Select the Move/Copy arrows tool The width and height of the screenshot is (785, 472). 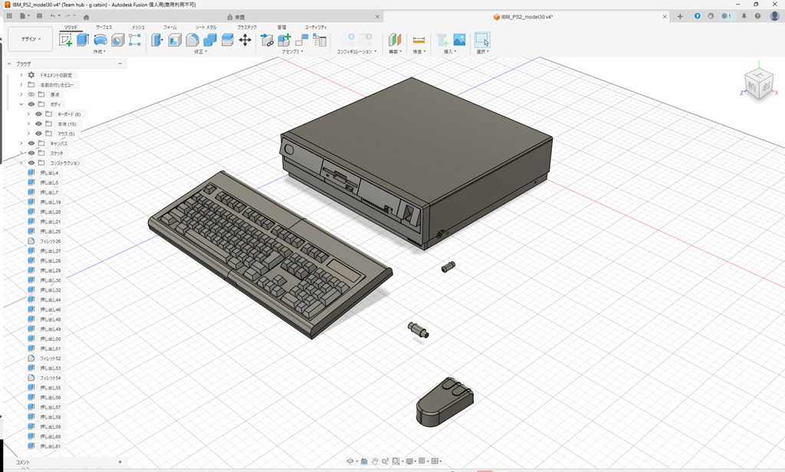(x=245, y=40)
